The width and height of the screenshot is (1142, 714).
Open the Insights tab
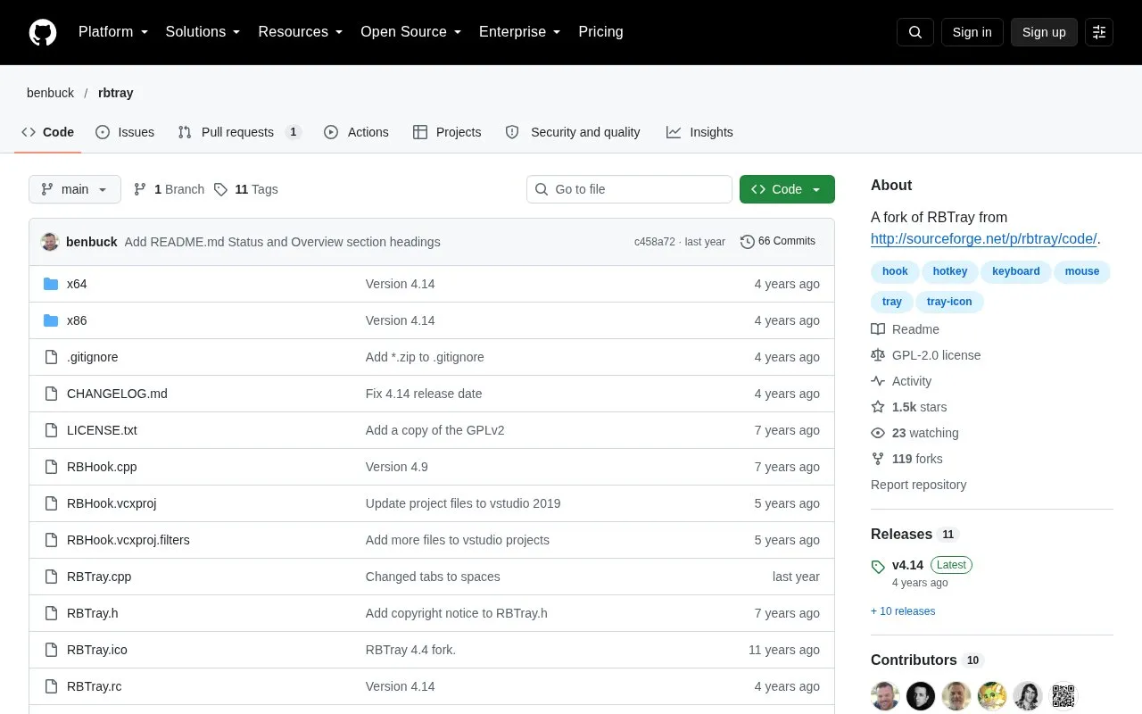pos(699,132)
